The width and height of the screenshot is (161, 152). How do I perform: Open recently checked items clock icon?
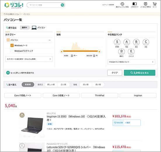point(122,4)
